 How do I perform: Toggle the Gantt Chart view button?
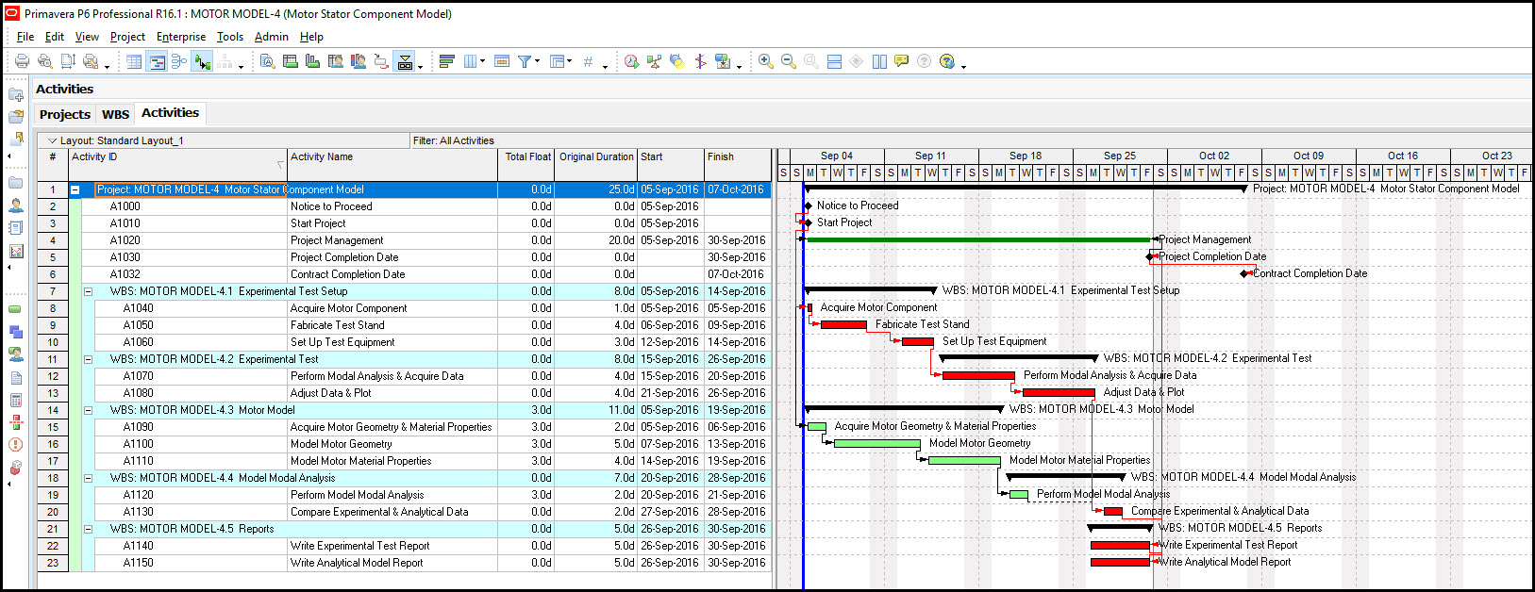[157, 61]
